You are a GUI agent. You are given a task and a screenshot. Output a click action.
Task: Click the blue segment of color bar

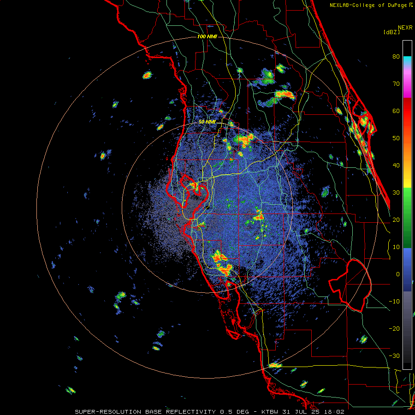(407, 269)
